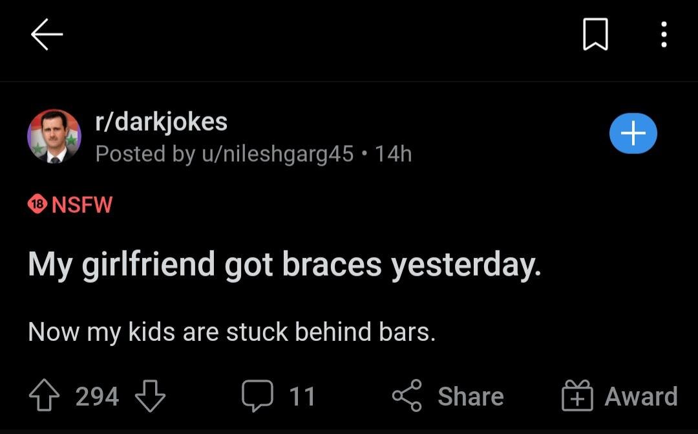Tap the NSFW tag label
Screen dimensions: 698x434
(81, 205)
